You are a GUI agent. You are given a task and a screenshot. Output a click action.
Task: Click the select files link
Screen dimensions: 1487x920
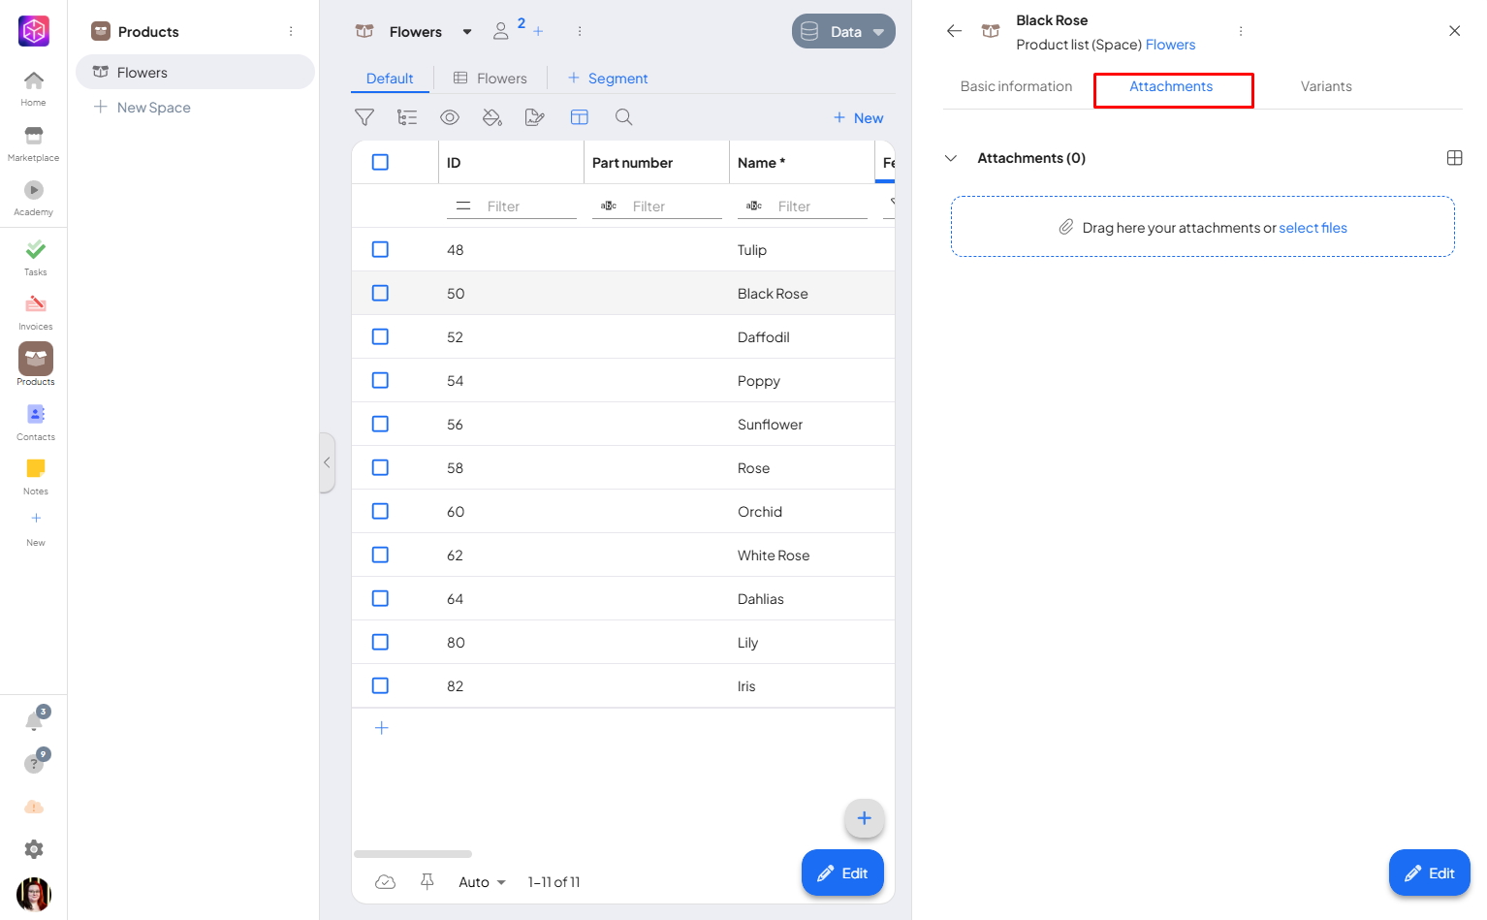(x=1313, y=228)
